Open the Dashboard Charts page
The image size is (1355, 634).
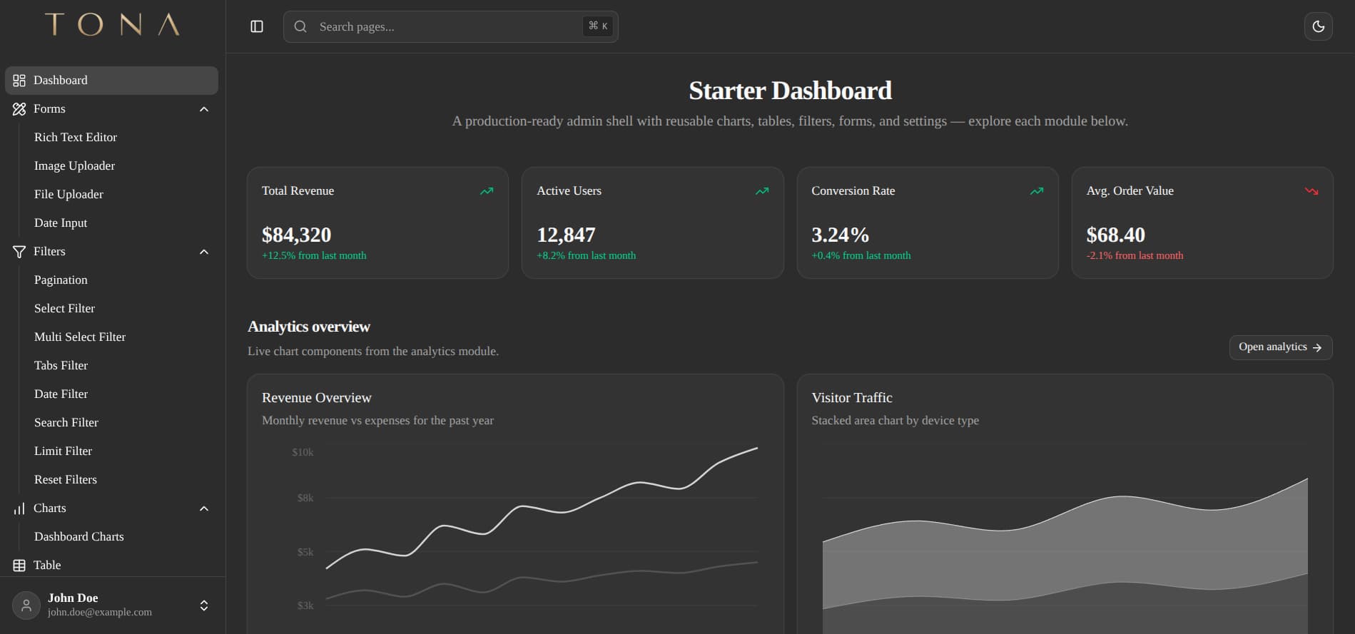(x=78, y=536)
